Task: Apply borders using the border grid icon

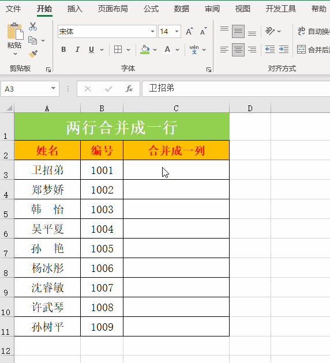Action: (118, 50)
